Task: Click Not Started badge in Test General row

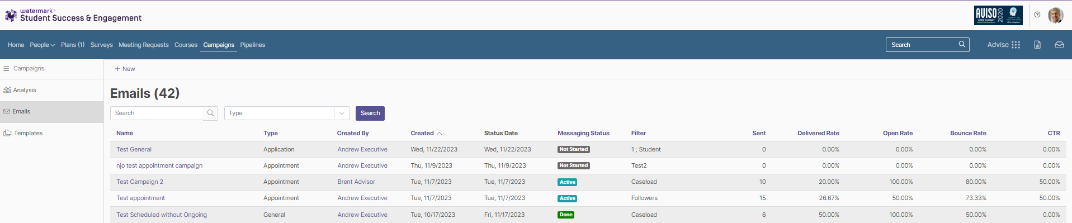Action: point(574,149)
